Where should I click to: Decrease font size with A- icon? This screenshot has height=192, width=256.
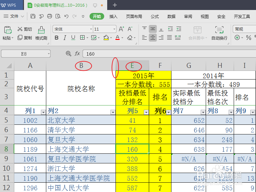point(130,29)
